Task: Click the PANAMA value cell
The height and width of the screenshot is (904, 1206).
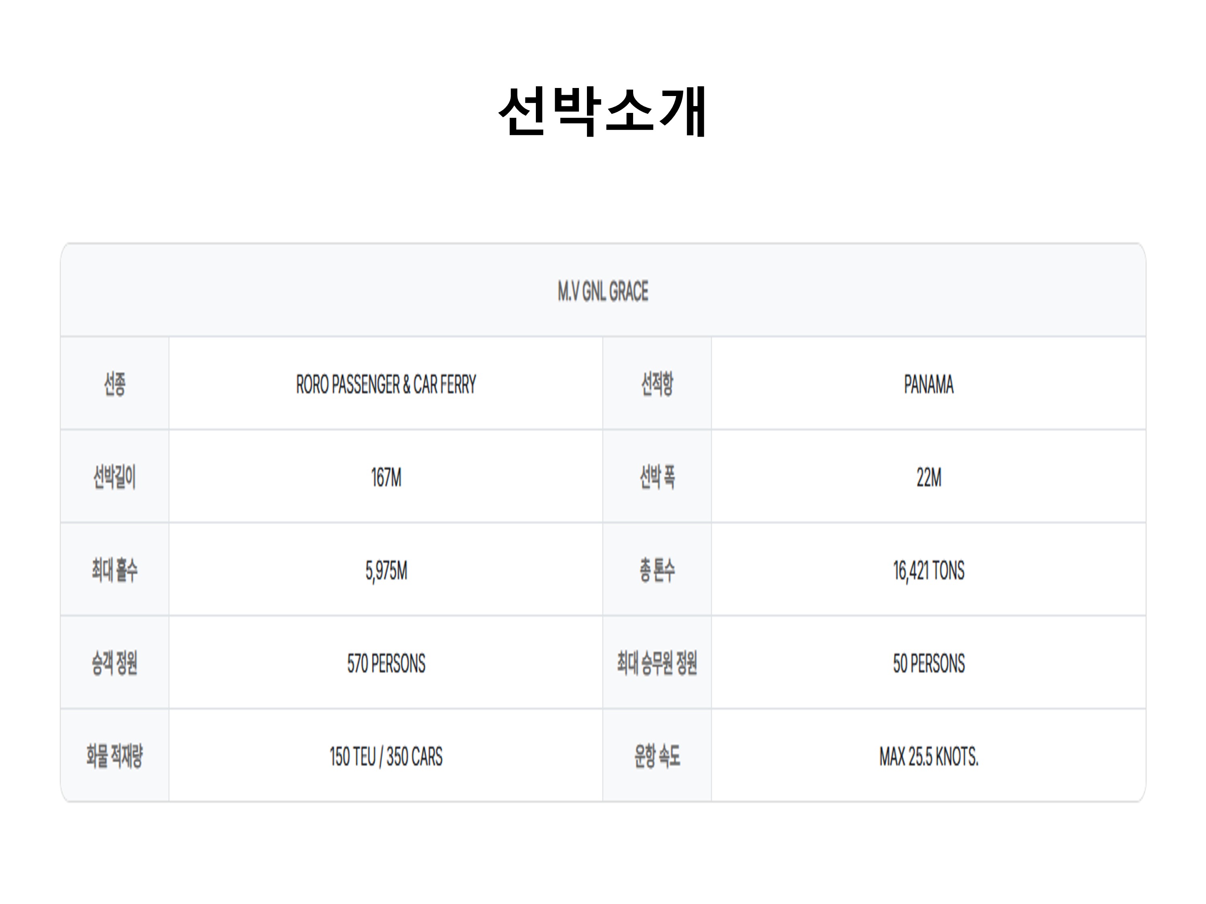Action: [x=929, y=385]
